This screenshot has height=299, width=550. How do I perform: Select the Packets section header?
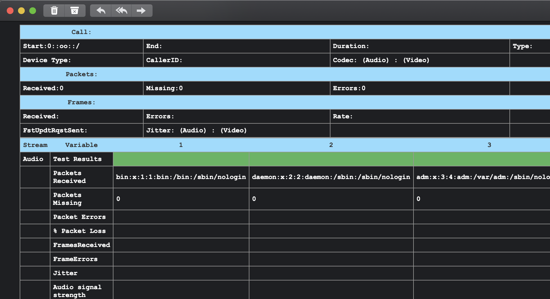pyautogui.click(x=81, y=74)
